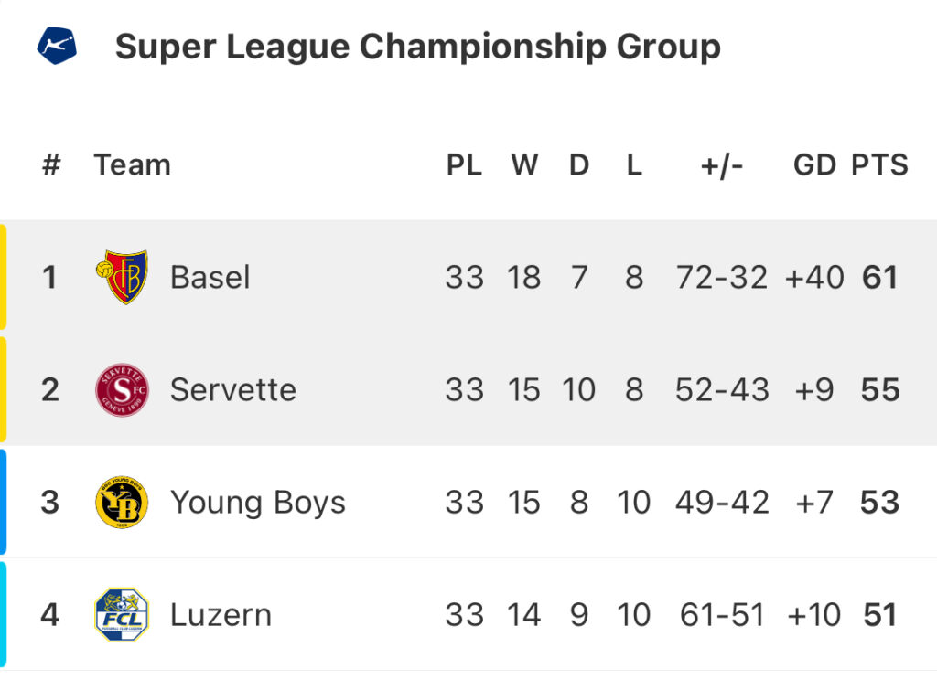Open Super League Championship Group title
This screenshot has width=937, height=679.
(x=417, y=47)
